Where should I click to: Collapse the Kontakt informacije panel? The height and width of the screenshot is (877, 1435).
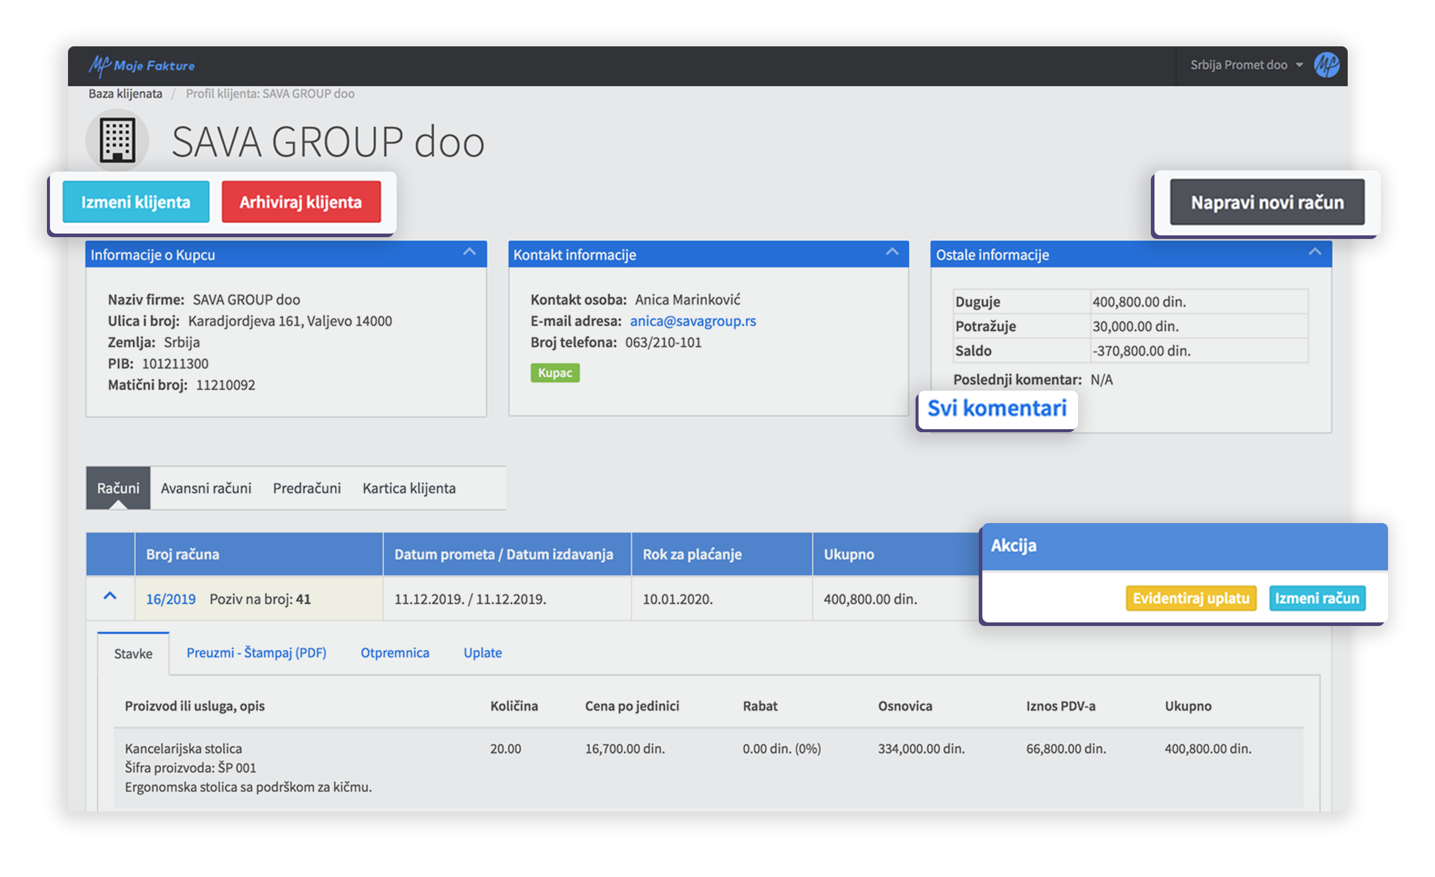pyautogui.click(x=892, y=252)
